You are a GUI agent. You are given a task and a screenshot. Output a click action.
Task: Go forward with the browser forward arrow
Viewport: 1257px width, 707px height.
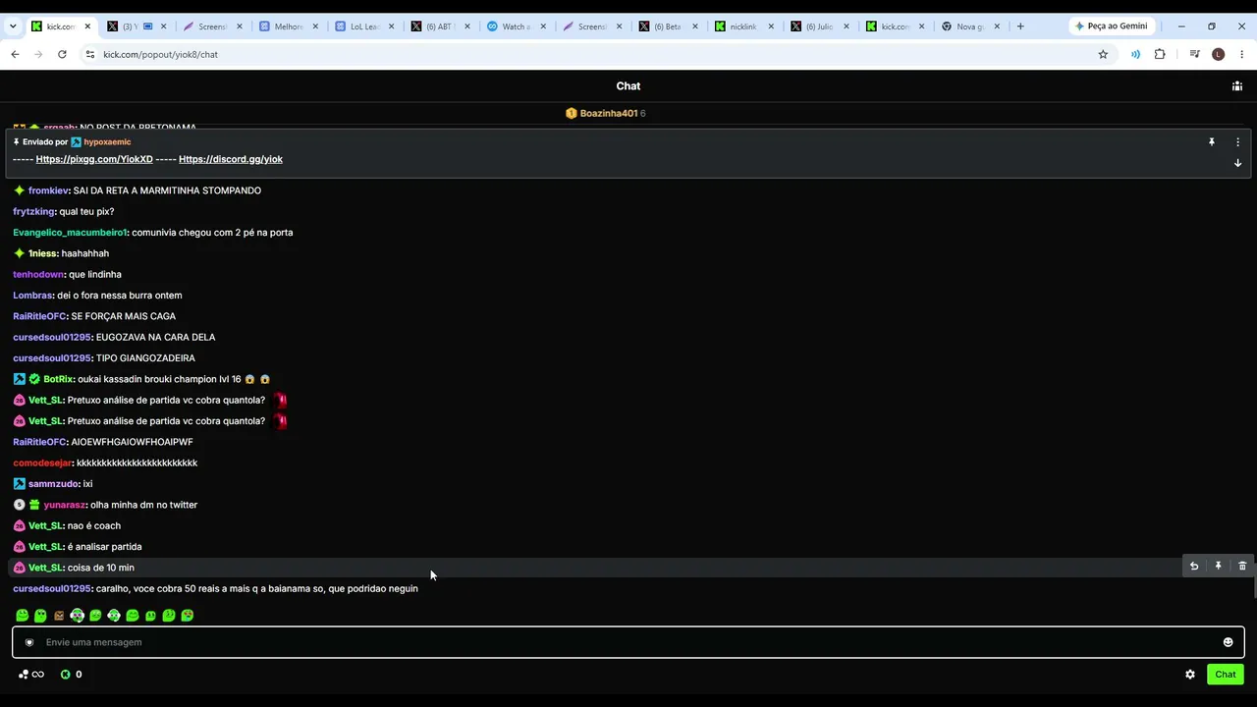(38, 55)
